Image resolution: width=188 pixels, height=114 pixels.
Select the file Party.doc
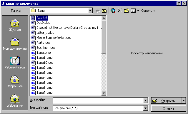44,43
